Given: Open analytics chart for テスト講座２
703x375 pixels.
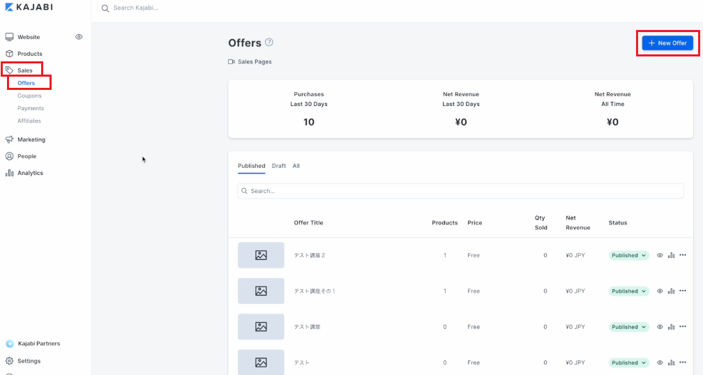Looking at the screenshot, I should tap(671, 255).
